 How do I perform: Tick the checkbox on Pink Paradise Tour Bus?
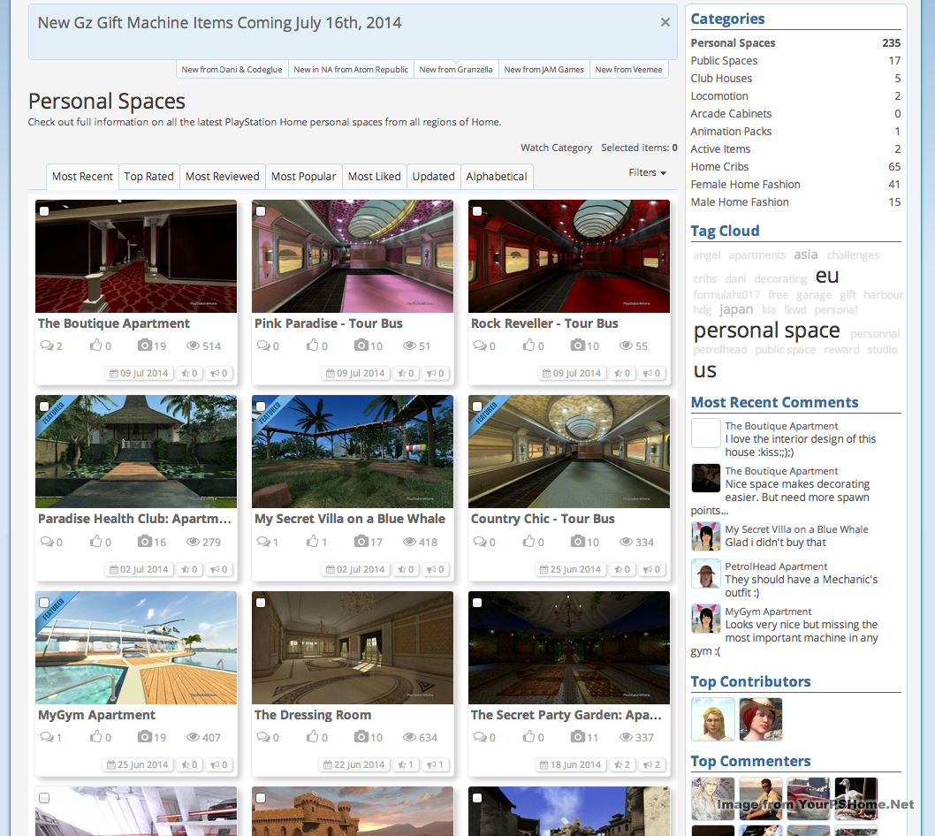261,210
